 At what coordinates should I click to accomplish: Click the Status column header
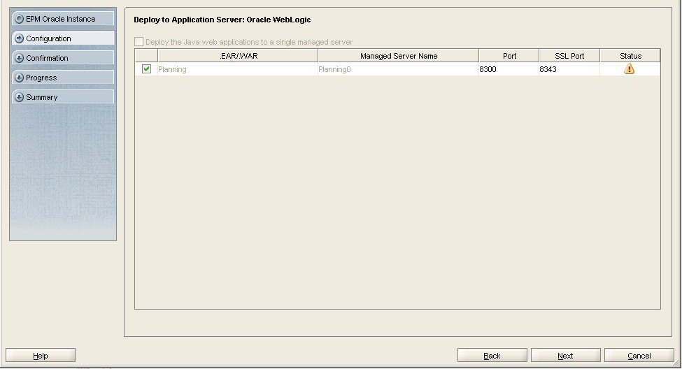pyautogui.click(x=630, y=56)
